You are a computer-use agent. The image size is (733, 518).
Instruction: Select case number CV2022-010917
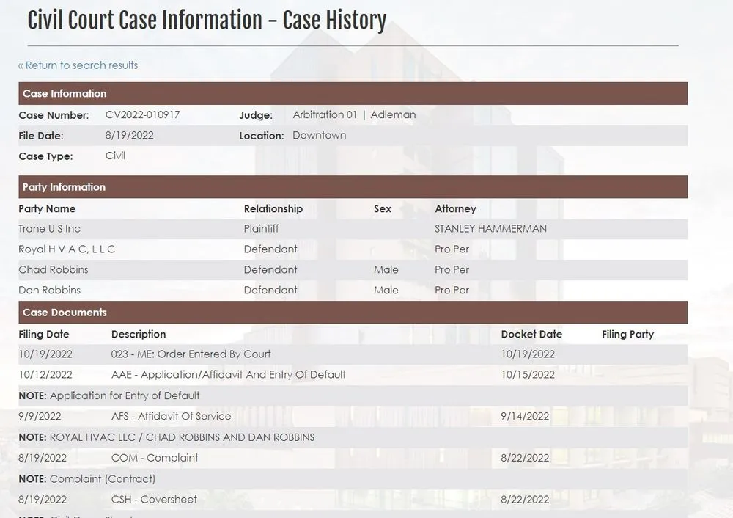(x=142, y=115)
